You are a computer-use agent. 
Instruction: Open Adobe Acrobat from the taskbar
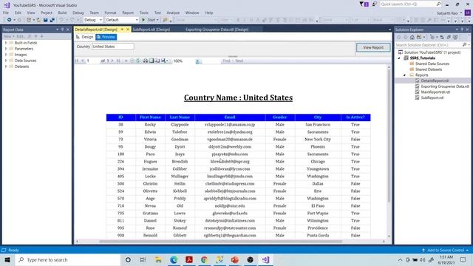click(x=189, y=259)
